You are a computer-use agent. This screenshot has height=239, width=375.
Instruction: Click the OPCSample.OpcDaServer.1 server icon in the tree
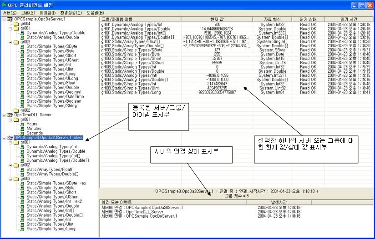[10, 20]
